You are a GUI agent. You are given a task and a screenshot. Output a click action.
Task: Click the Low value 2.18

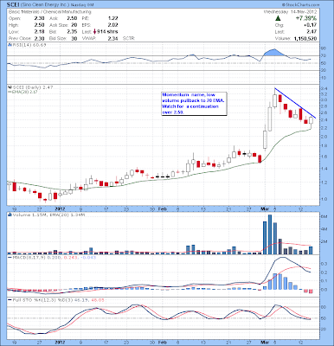click(x=39, y=32)
